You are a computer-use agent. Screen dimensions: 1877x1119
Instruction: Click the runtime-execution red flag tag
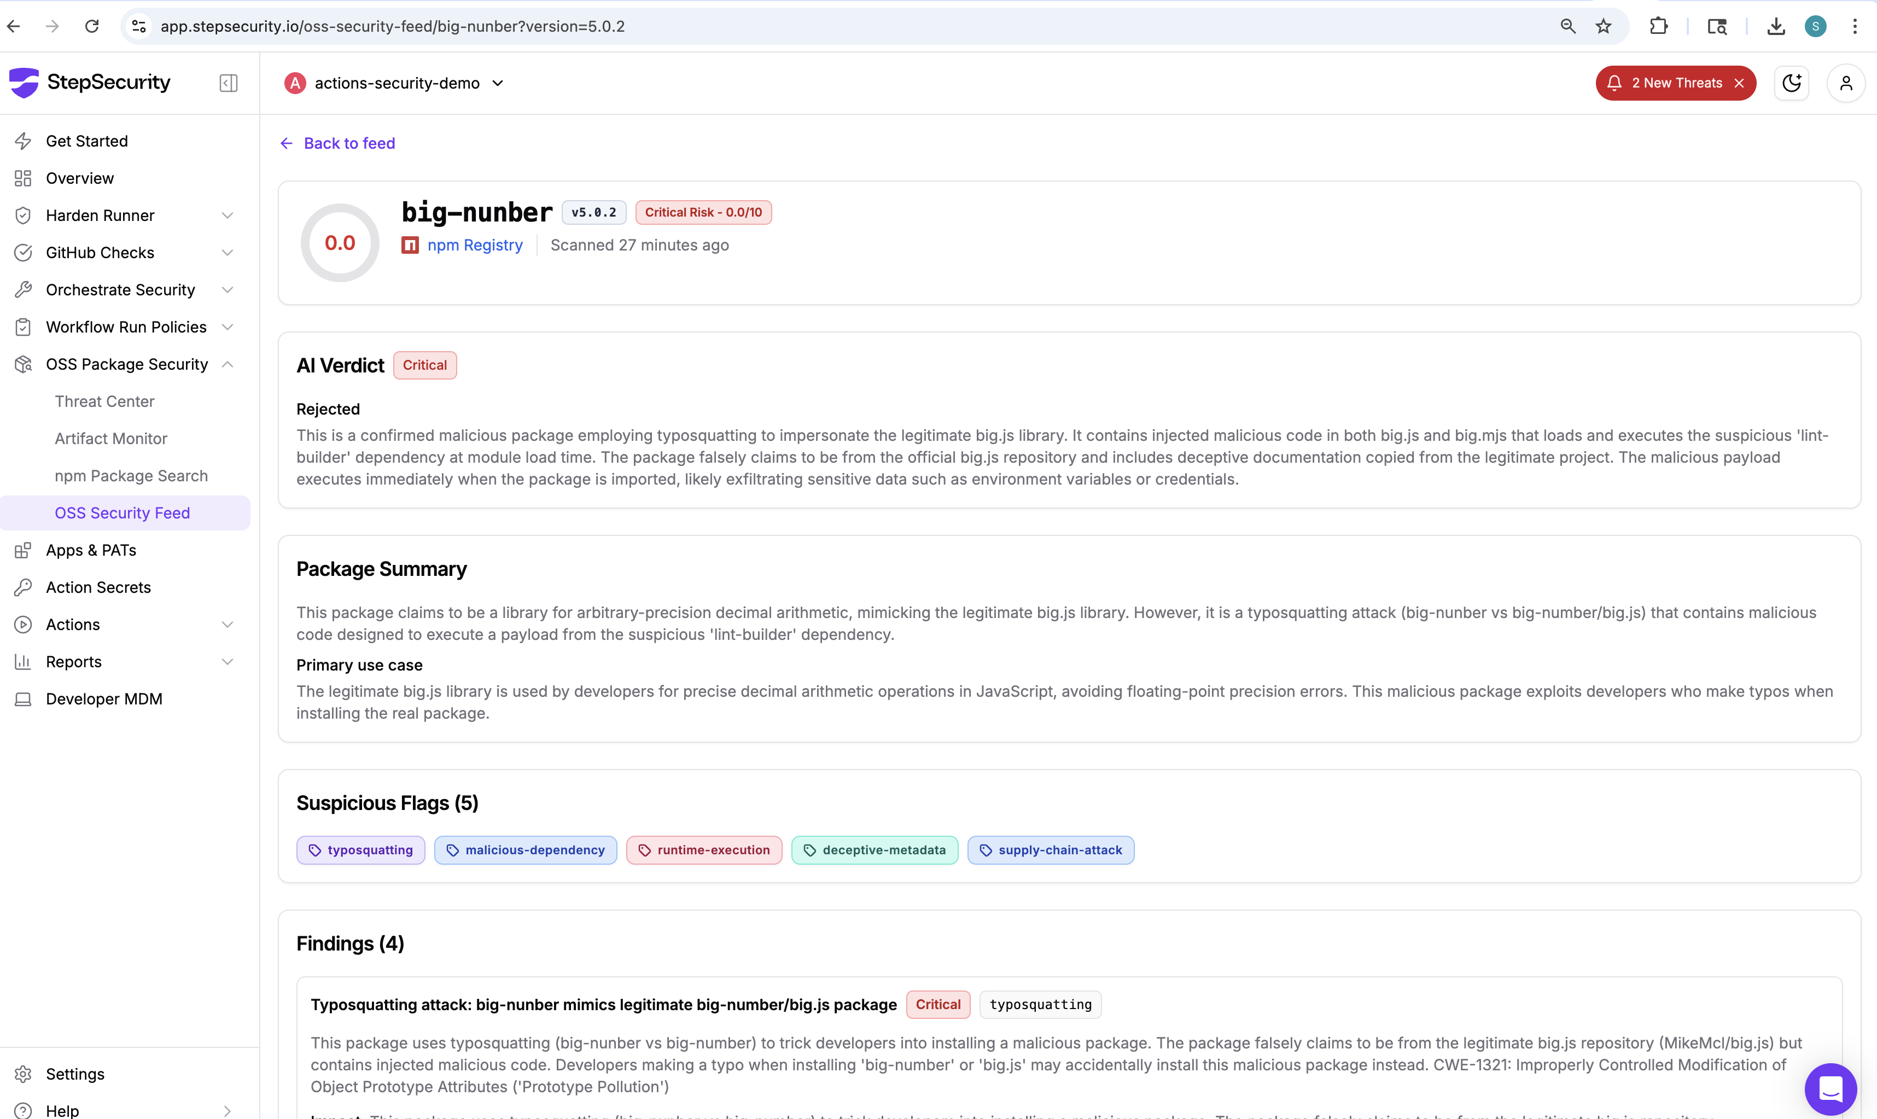tap(704, 850)
